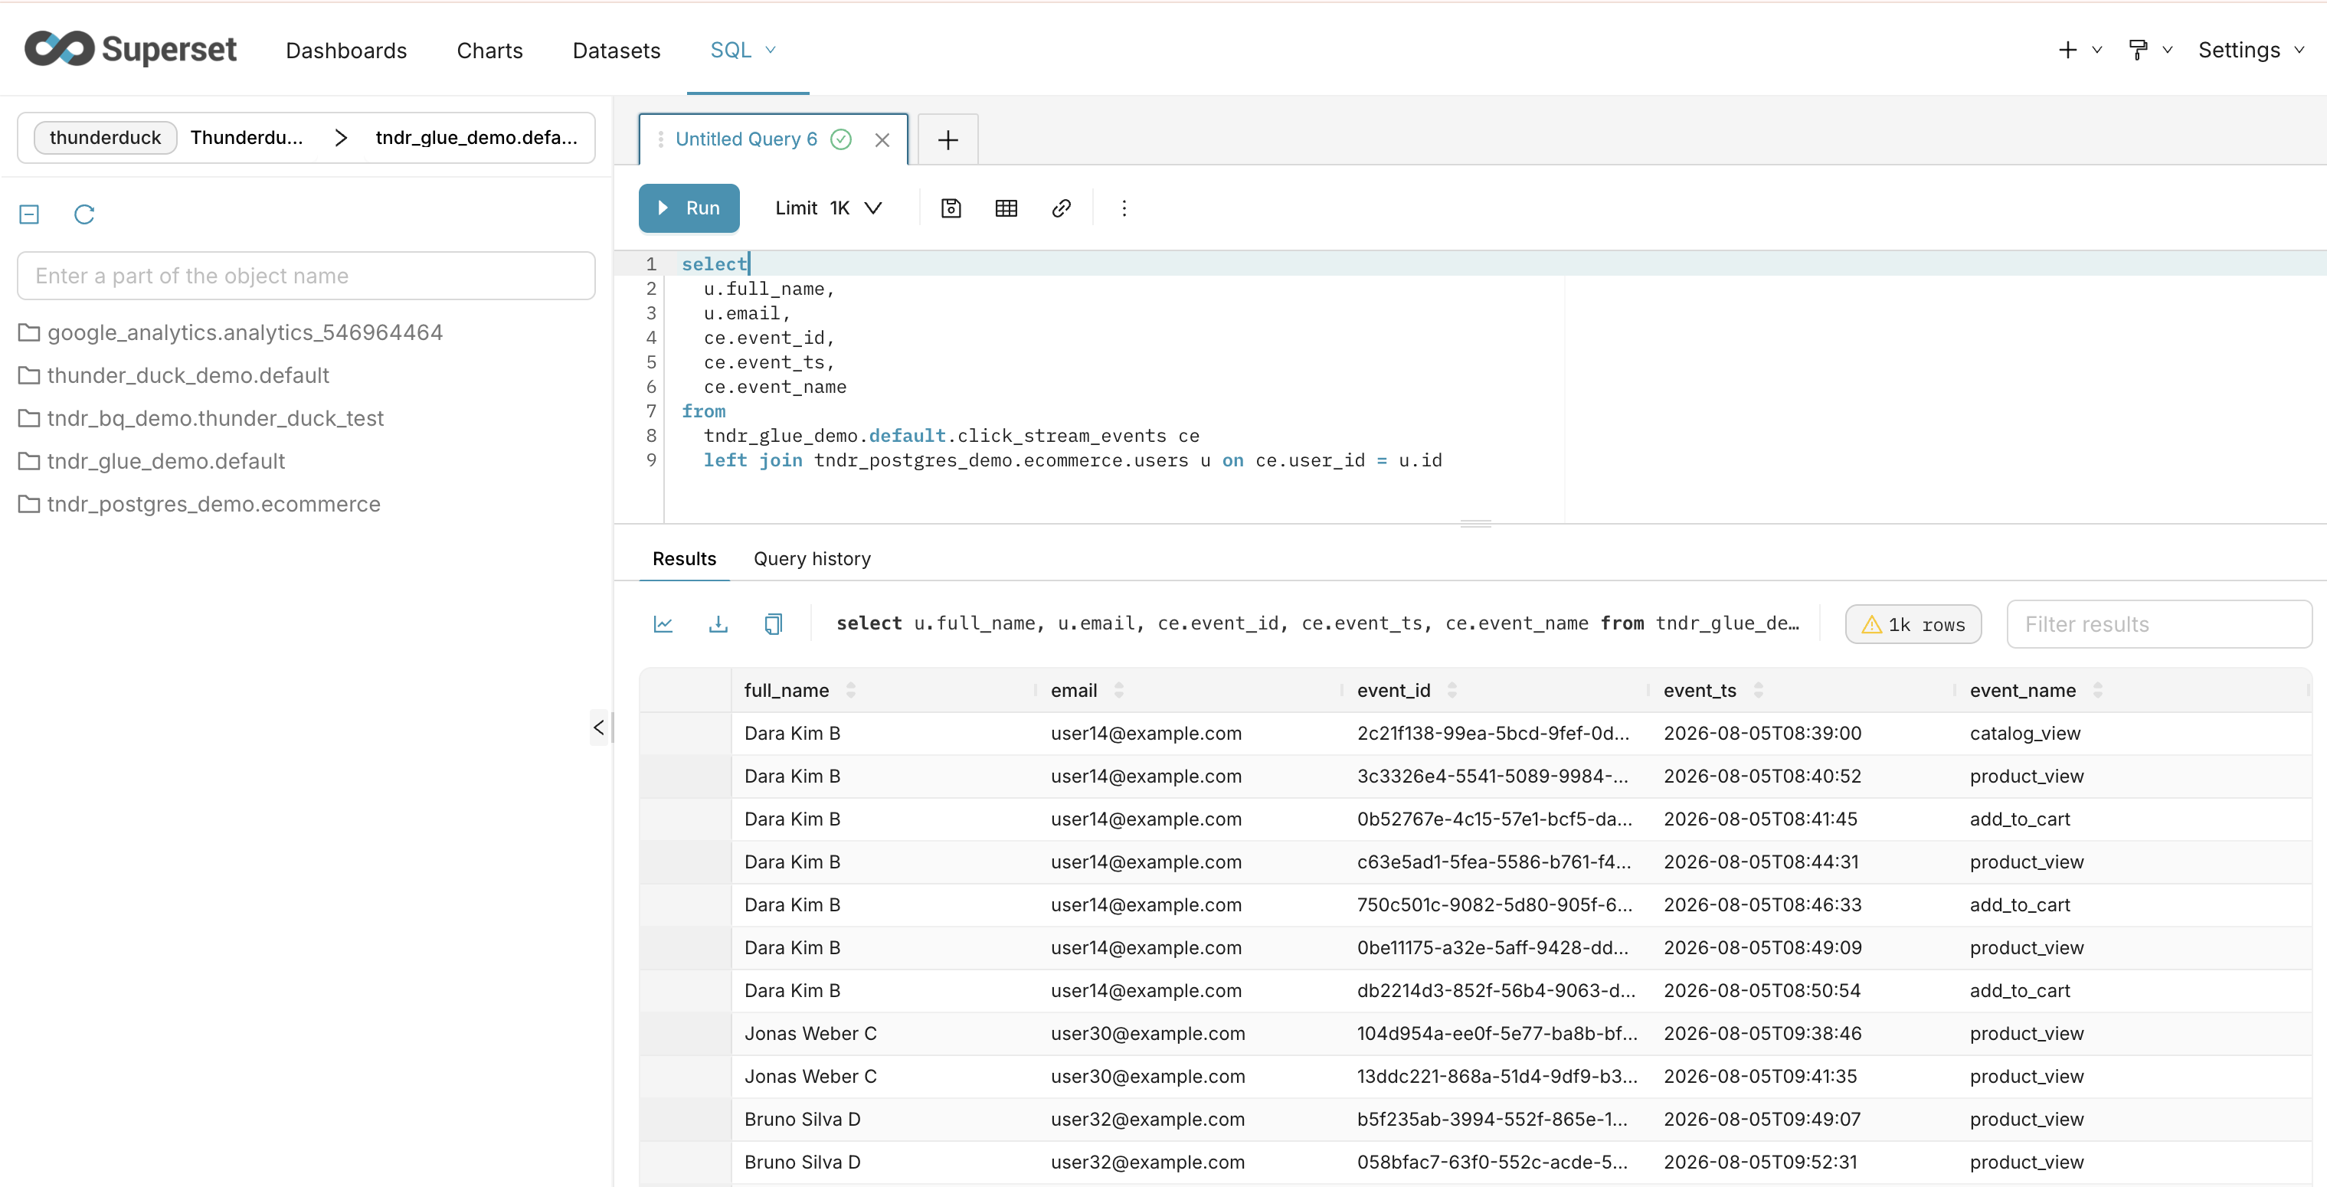Go to Charts

[489, 51]
